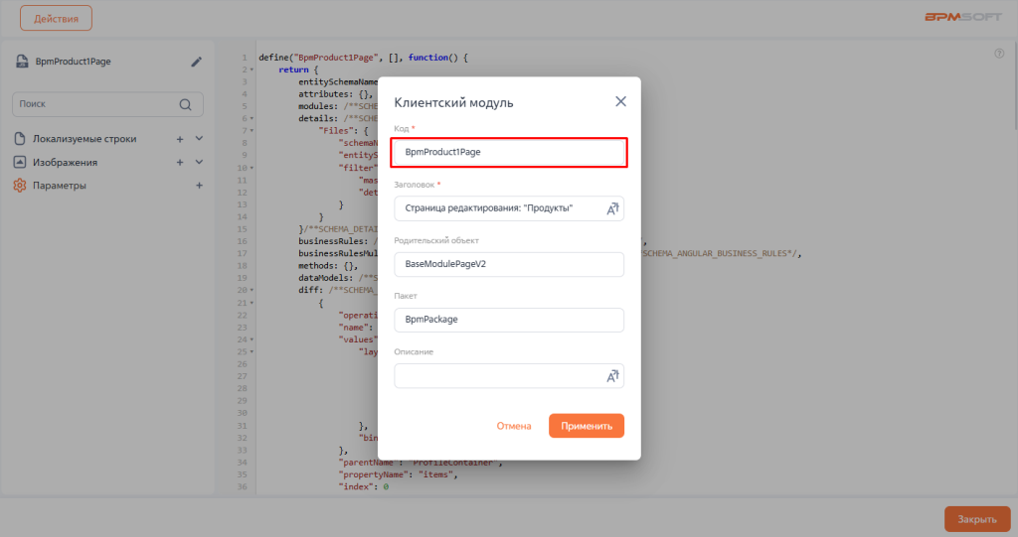This screenshot has height=537, width=1018.
Task: Add a new Локализуемые строки item
Action: pyautogui.click(x=180, y=139)
